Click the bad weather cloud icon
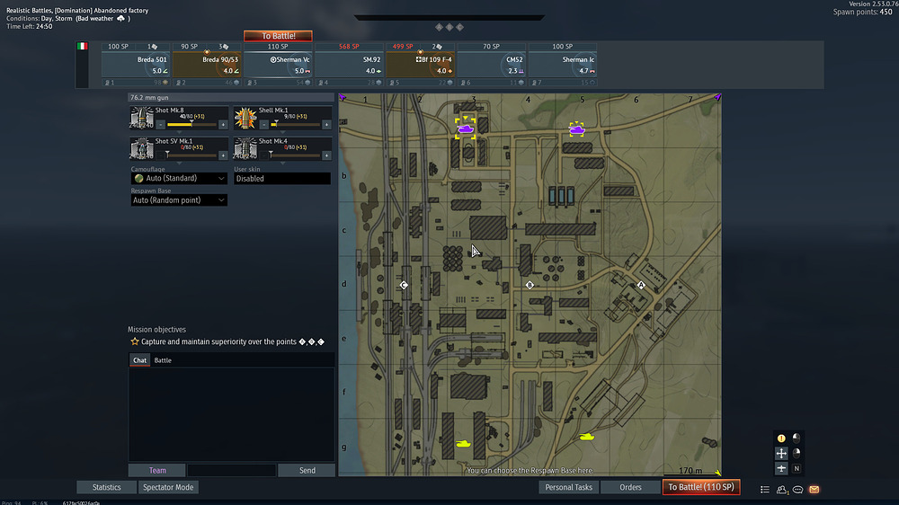This screenshot has height=505, width=899. [x=121, y=18]
